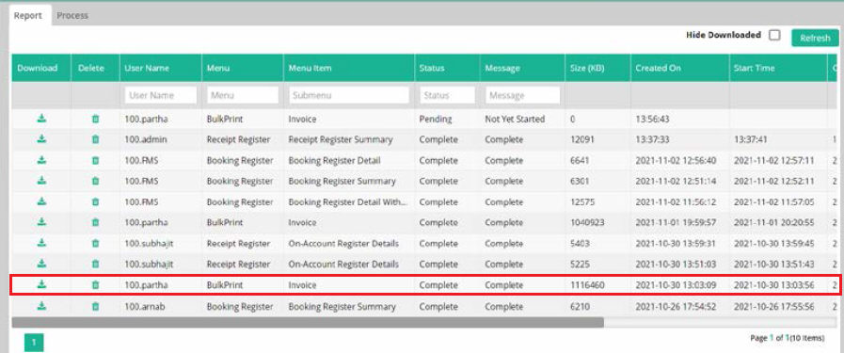This screenshot has width=844, height=353.
Task: Click start time '2021-11-01 20:20:55'
Action: click(774, 223)
